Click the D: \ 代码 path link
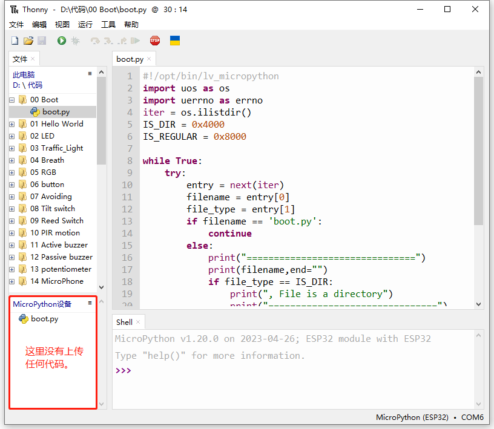The image size is (494, 429). coord(27,85)
